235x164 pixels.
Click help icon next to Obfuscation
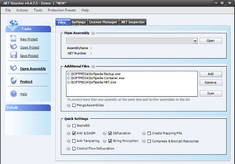tap(104, 133)
